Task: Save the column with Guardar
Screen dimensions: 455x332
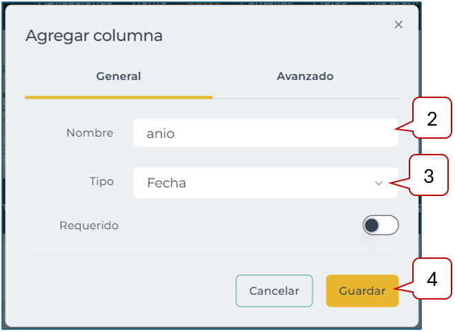Action: click(362, 291)
